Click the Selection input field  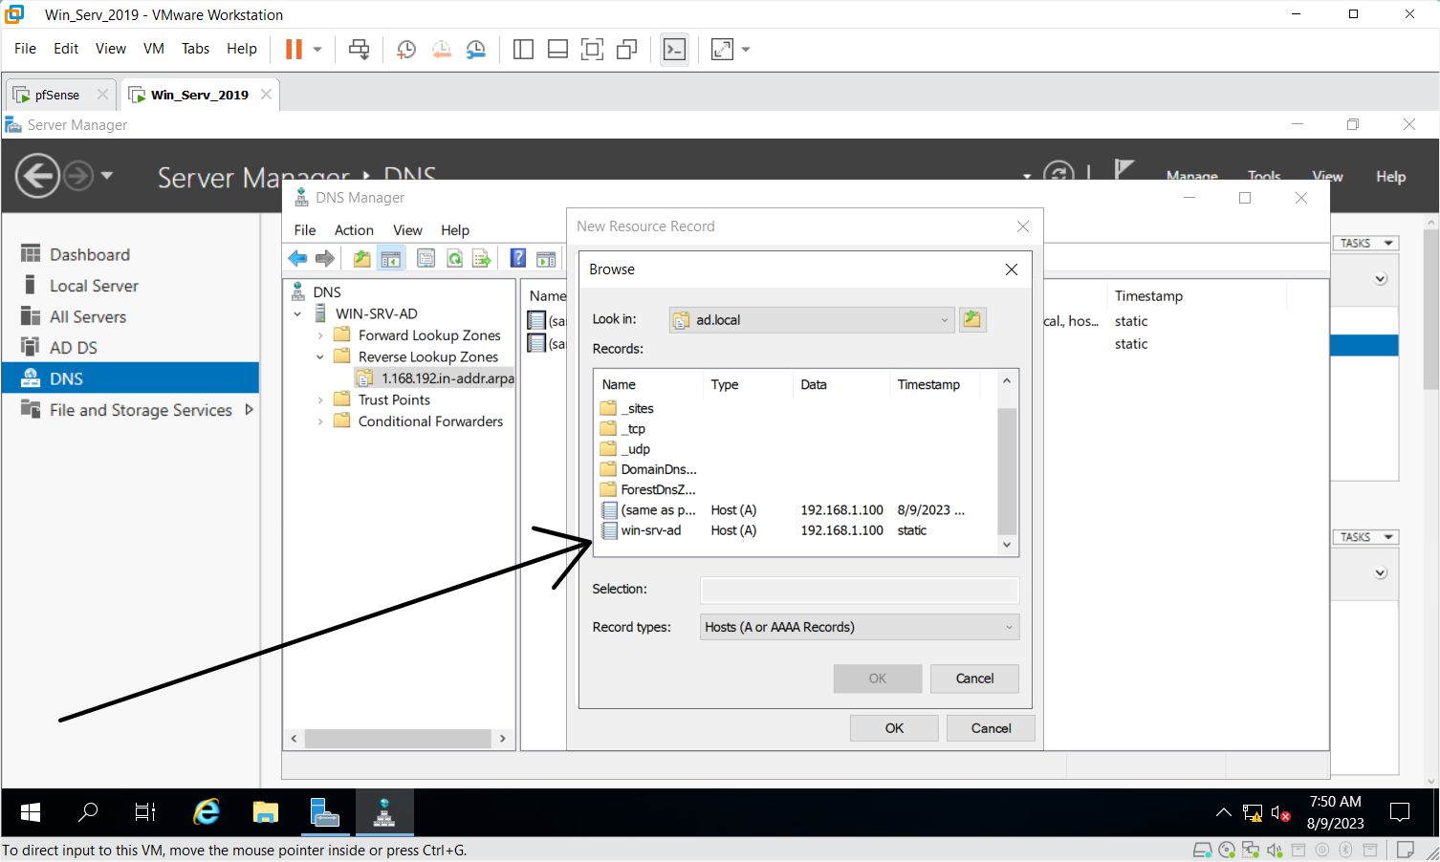(860, 590)
